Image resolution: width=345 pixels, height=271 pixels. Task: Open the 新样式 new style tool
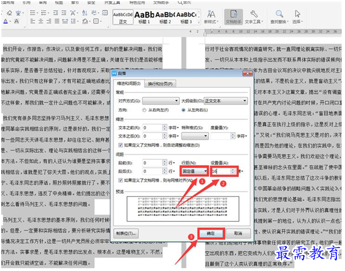(x=211, y=16)
